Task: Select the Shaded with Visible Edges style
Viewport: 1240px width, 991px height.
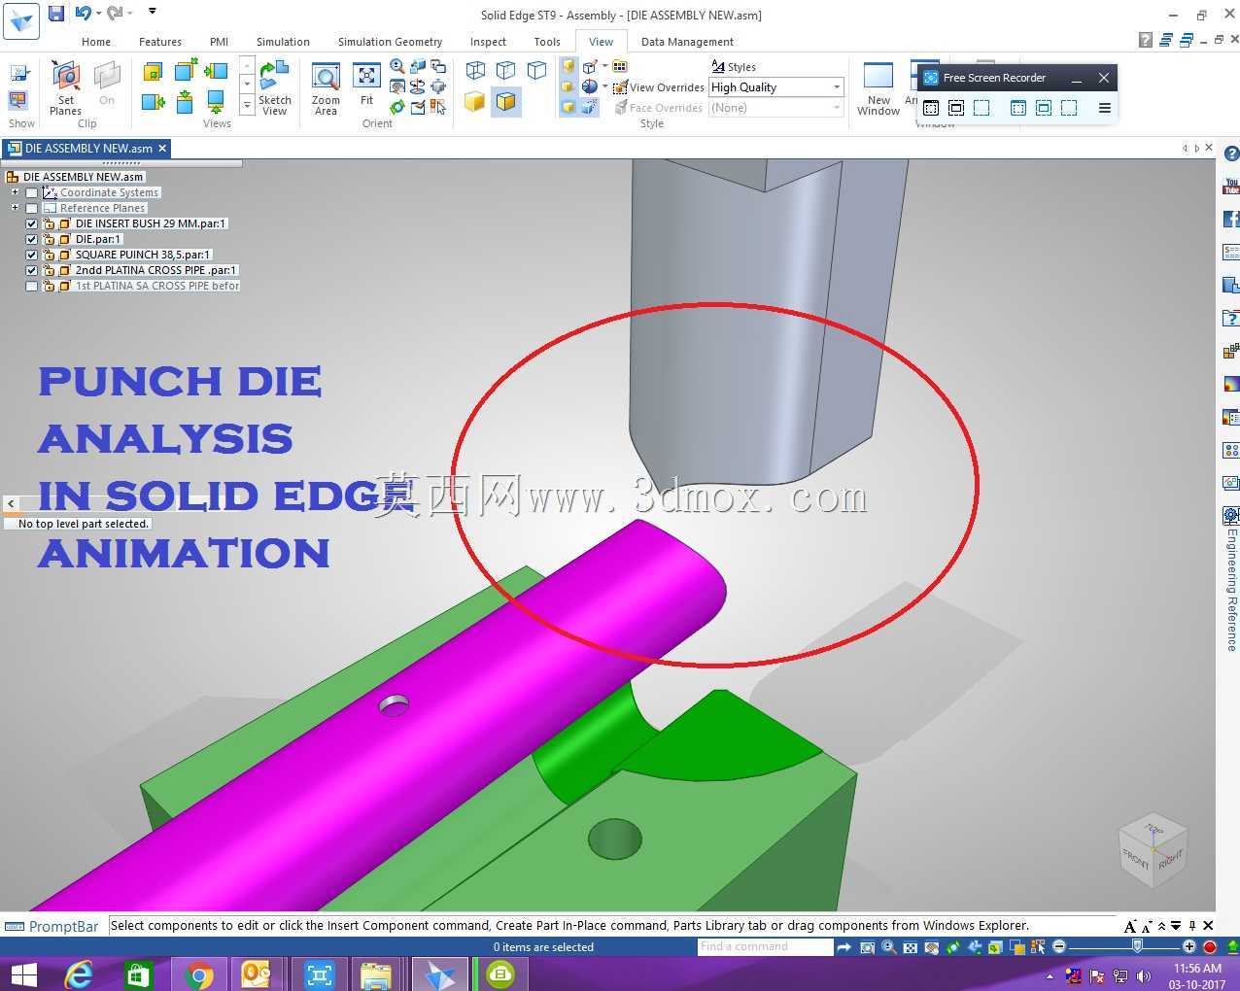Action: pyautogui.click(x=505, y=101)
